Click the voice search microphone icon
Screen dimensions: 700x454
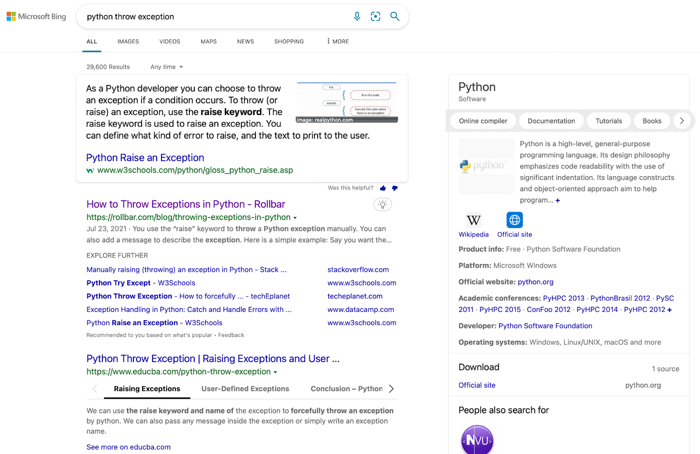(357, 16)
